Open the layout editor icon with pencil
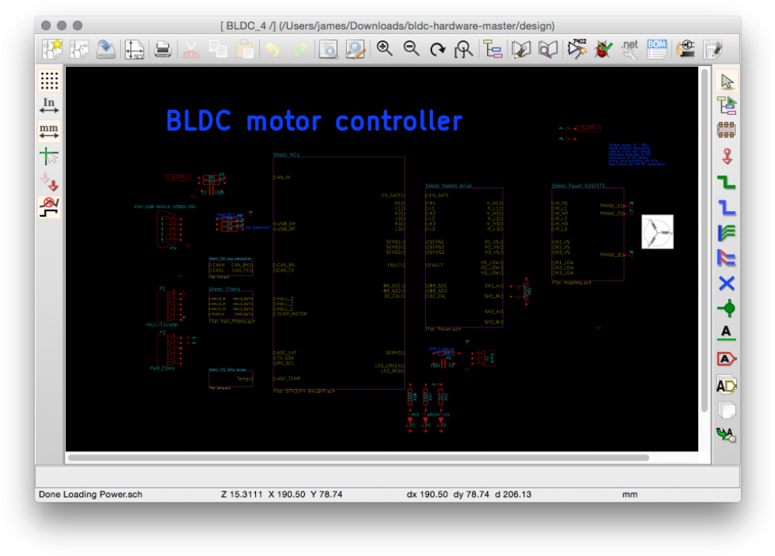Viewport: 775px width, 556px height. click(713, 49)
